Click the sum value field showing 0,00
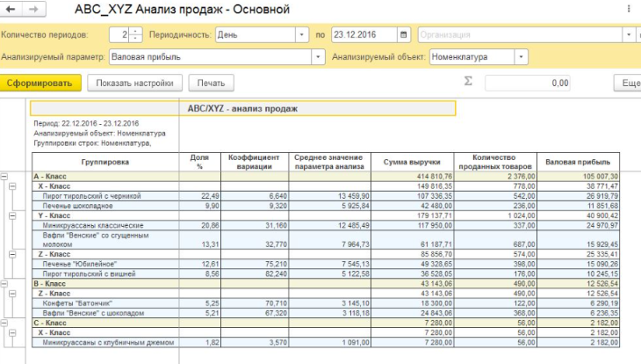641x364 pixels. pyautogui.click(x=528, y=83)
